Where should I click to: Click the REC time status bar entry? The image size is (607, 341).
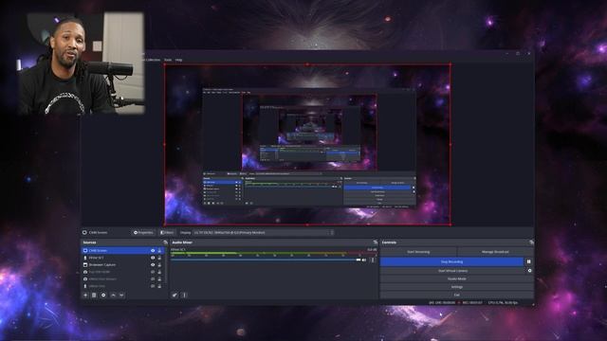pos(472,302)
